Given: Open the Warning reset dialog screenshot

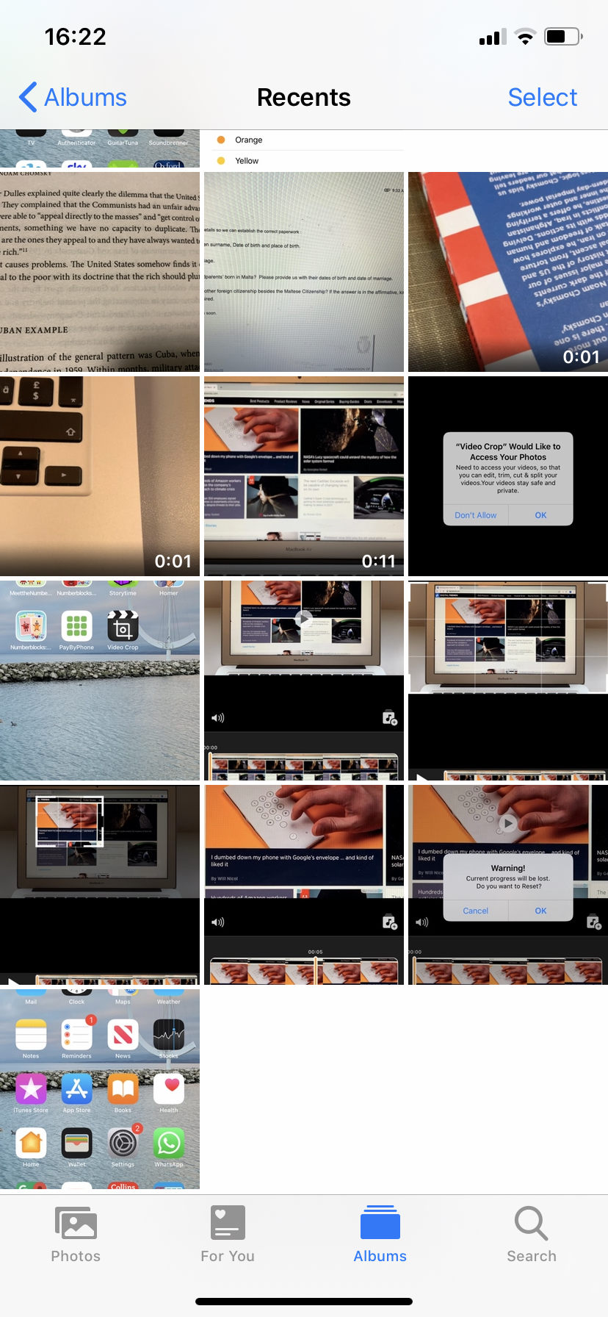Looking at the screenshot, I should pos(508,885).
